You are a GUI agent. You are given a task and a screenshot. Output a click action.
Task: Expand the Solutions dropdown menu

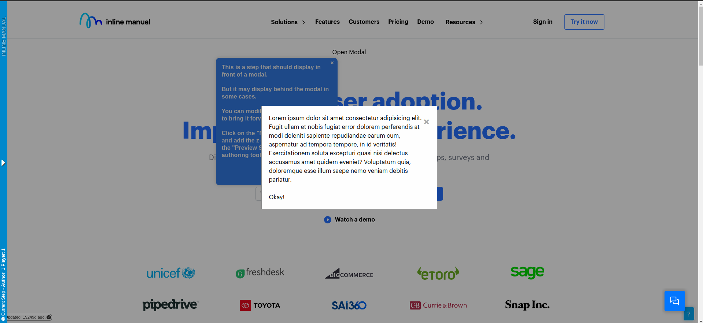pyautogui.click(x=288, y=22)
